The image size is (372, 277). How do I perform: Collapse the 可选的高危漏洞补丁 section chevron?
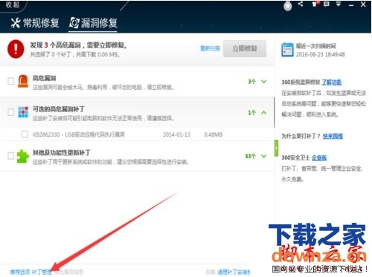[264, 113]
